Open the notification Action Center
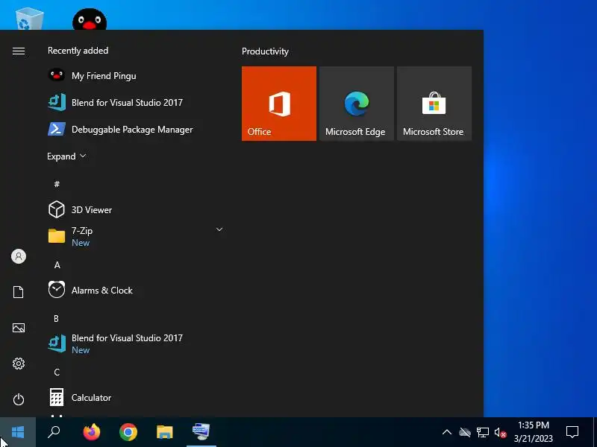This screenshot has height=447, width=597. (x=572, y=432)
